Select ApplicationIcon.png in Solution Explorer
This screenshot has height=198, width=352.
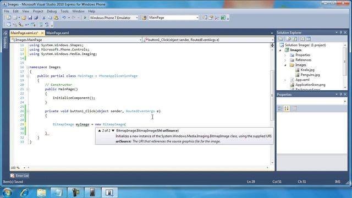(310, 85)
